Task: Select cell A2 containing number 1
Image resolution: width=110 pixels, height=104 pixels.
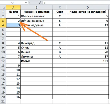Action: (x=13, y=16)
